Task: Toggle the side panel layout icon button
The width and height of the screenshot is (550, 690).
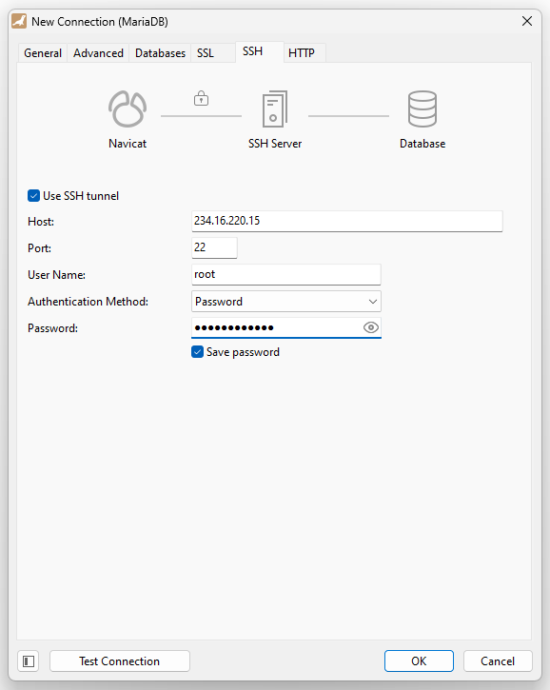Action: click(29, 660)
